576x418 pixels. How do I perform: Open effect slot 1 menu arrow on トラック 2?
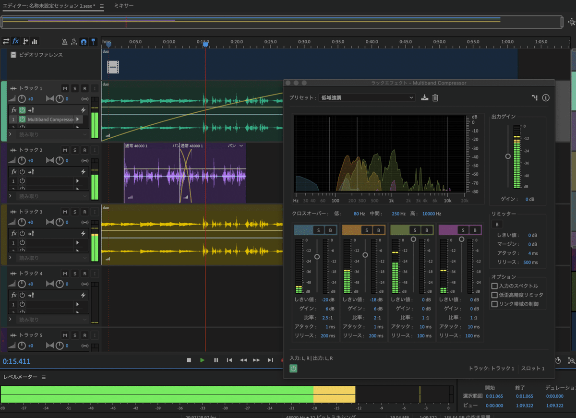(78, 181)
